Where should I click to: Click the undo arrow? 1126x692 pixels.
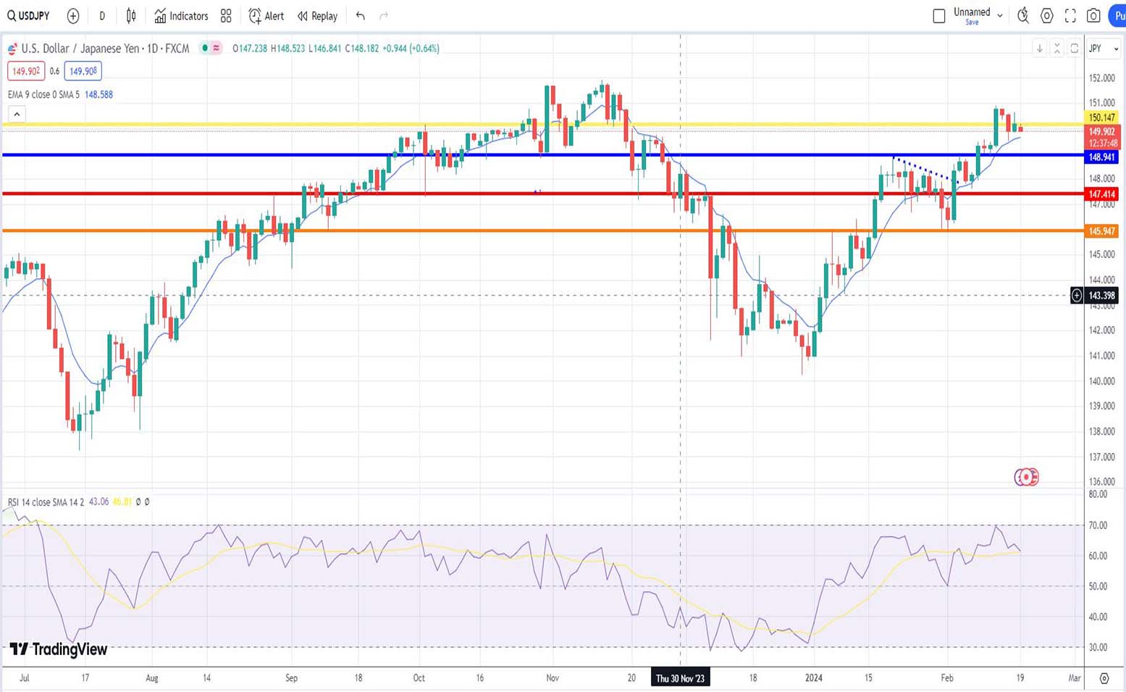[360, 16]
